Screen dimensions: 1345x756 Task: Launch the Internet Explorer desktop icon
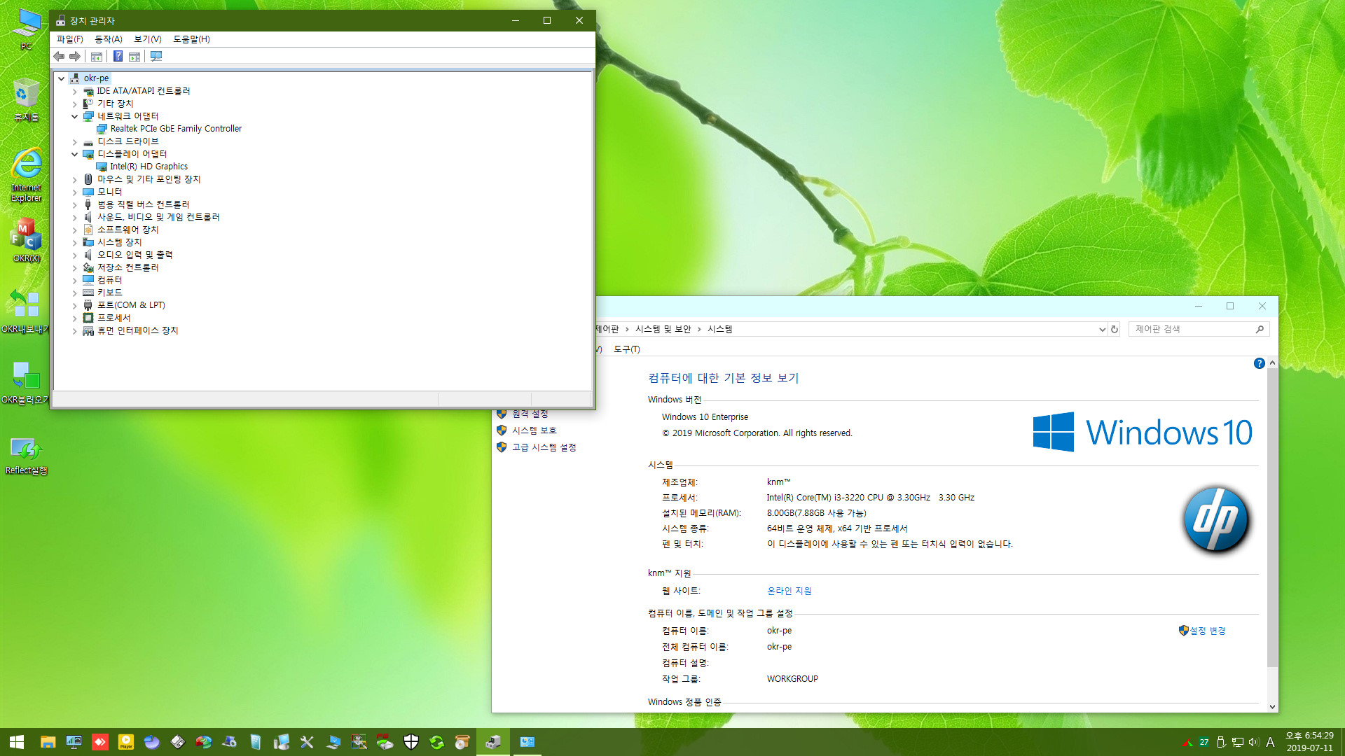tap(27, 175)
